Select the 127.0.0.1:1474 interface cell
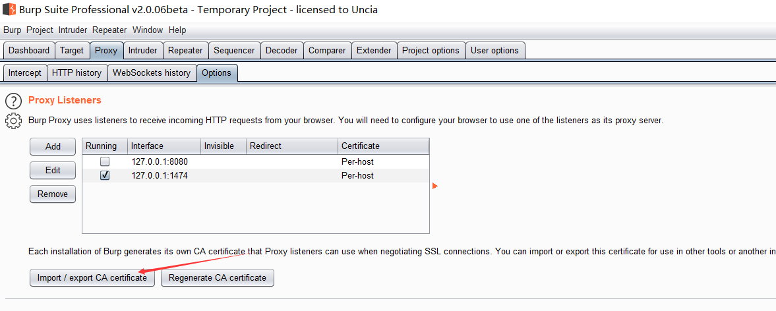 coord(164,175)
